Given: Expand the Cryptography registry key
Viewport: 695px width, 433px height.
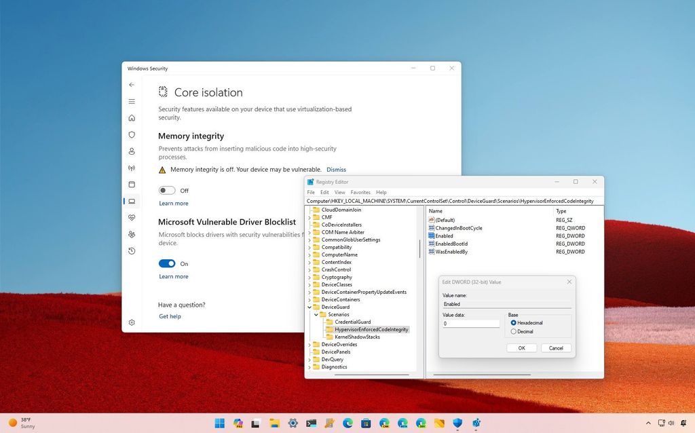Looking at the screenshot, I should click(309, 277).
